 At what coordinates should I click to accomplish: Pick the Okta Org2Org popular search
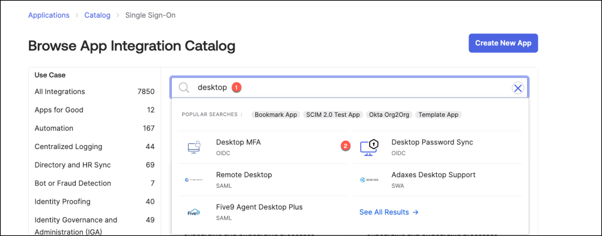[x=389, y=114]
